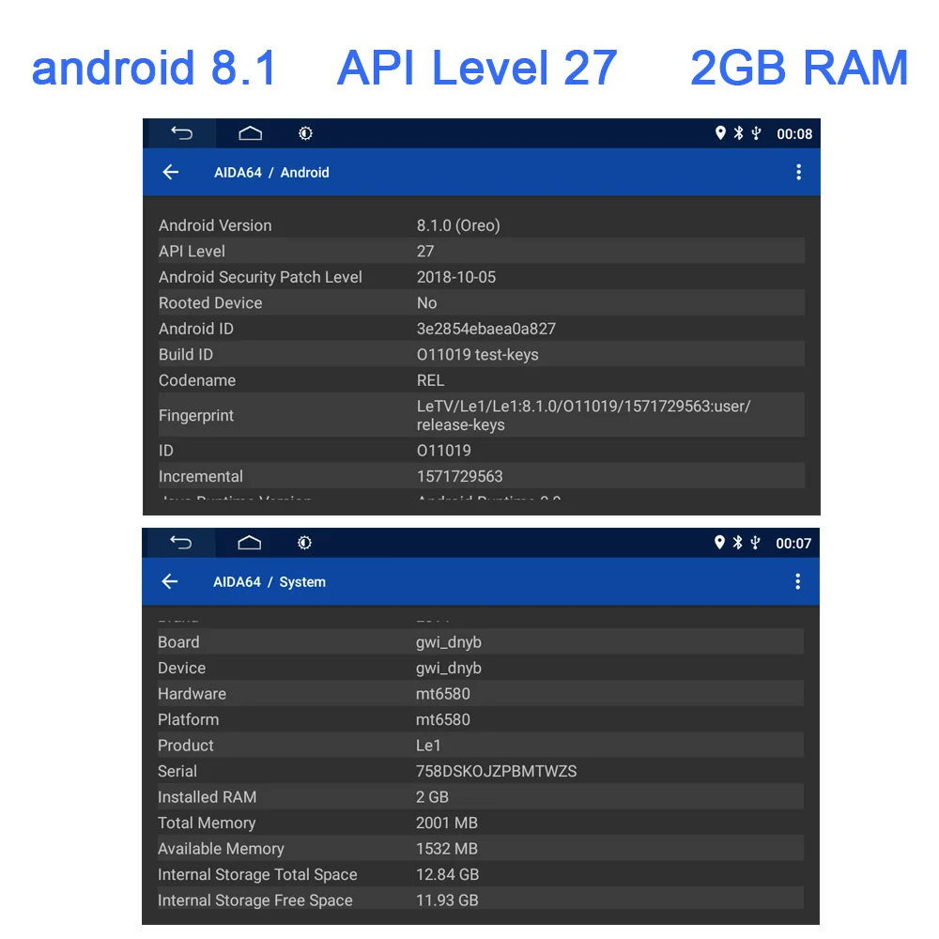Screen dimensions: 939x939
Task: Select security patch value '2018-10-05'
Action: point(456,277)
